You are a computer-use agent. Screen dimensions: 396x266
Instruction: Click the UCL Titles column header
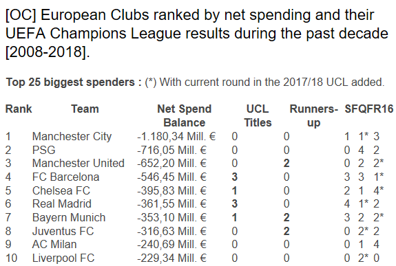(x=258, y=116)
